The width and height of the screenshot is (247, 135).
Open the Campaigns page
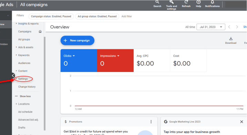[x=25, y=32]
